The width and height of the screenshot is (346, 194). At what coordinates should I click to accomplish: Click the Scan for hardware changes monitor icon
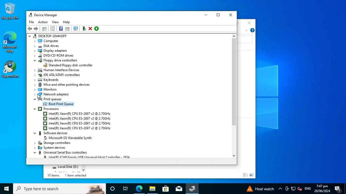76,29
